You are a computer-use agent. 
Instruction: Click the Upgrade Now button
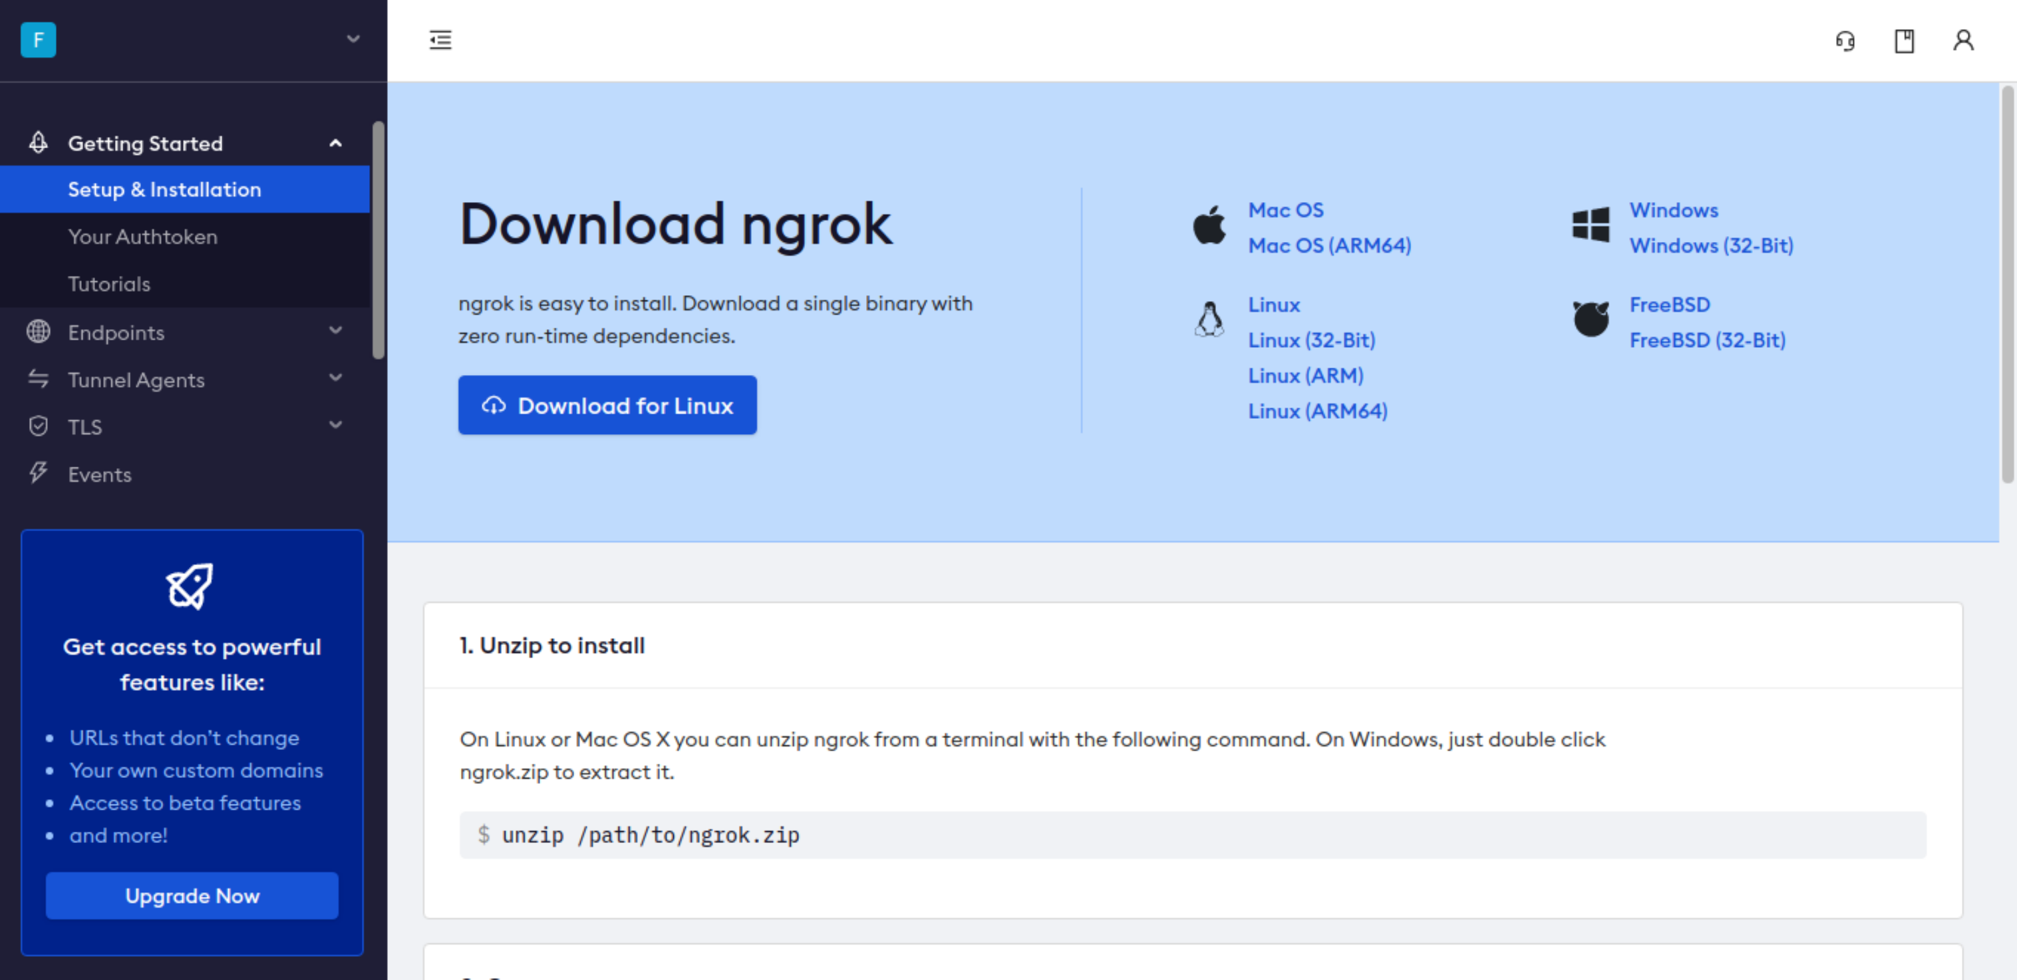click(x=192, y=896)
